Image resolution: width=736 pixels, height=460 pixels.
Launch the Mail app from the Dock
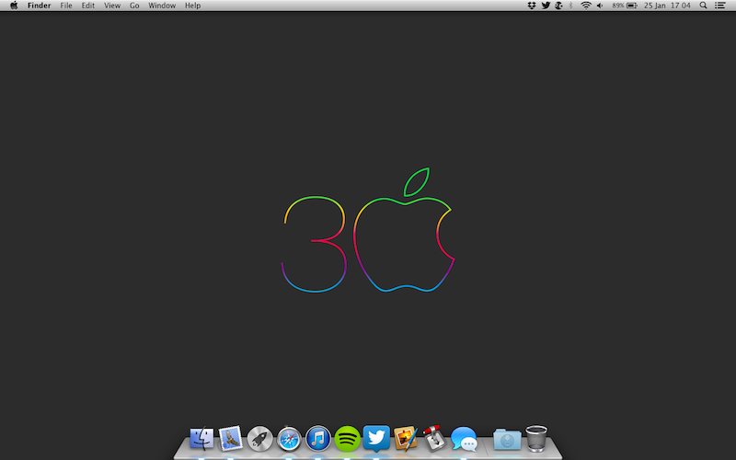[231, 439]
